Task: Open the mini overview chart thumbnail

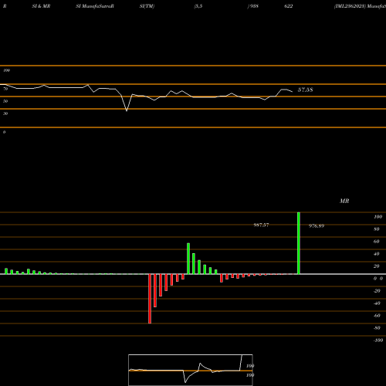Action: 191,370
